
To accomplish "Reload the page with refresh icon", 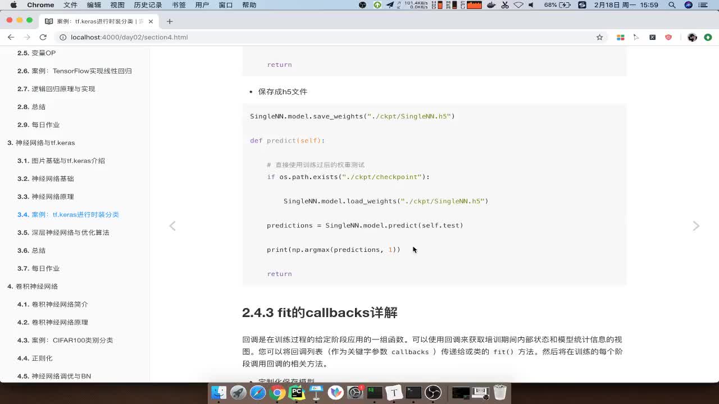I will tap(43, 37).
